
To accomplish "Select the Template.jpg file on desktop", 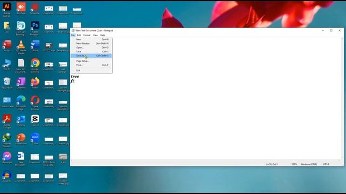I will click(63, 47).
